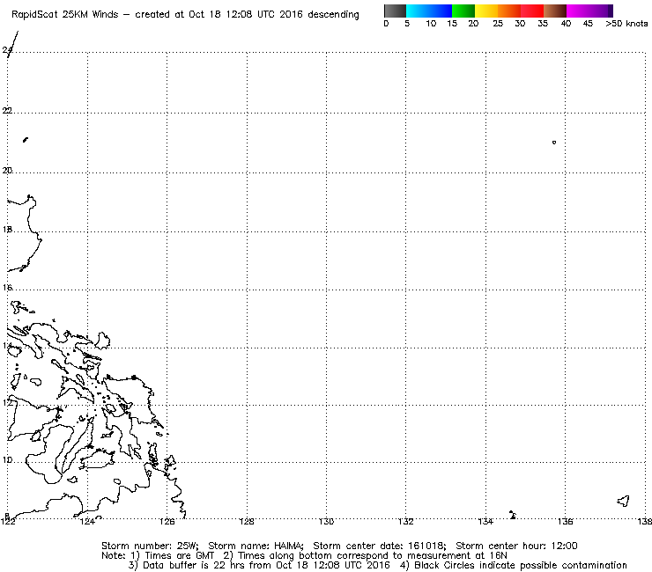Click the longitude label '134'
652x572 pixels.
[x=485, y=521]
